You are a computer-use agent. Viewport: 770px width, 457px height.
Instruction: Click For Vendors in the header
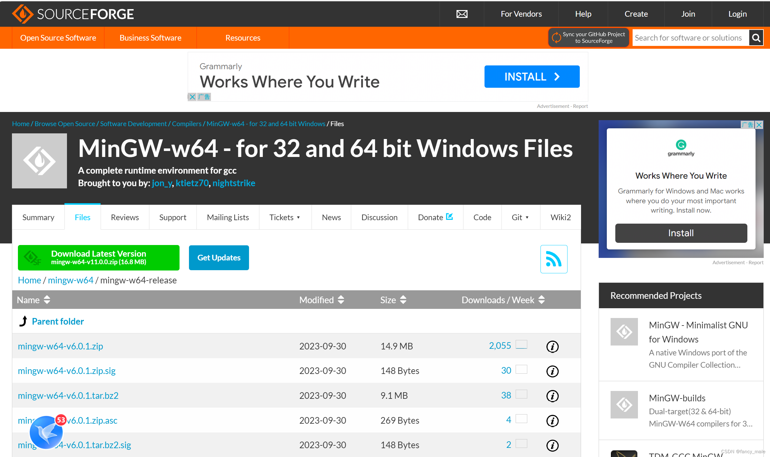[521, 14]
